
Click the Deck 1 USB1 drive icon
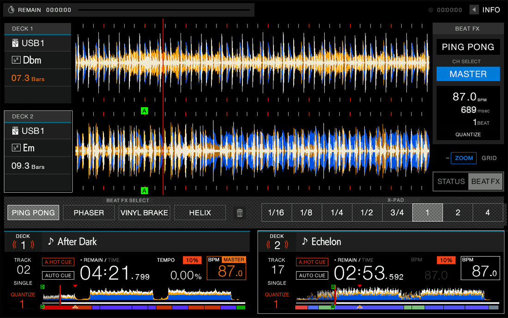click(15, 43)
